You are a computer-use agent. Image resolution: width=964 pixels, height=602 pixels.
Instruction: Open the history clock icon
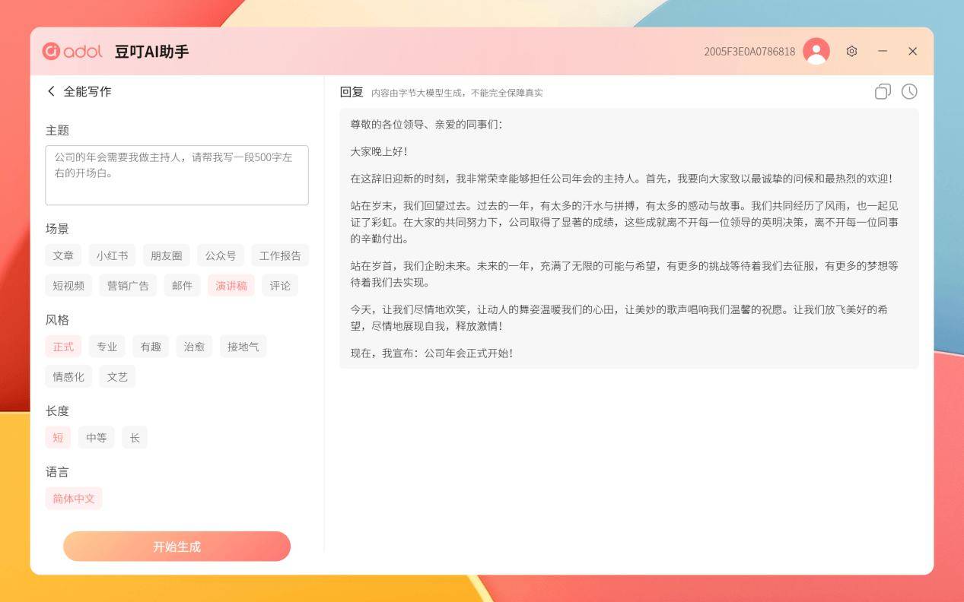pos(909,92)
